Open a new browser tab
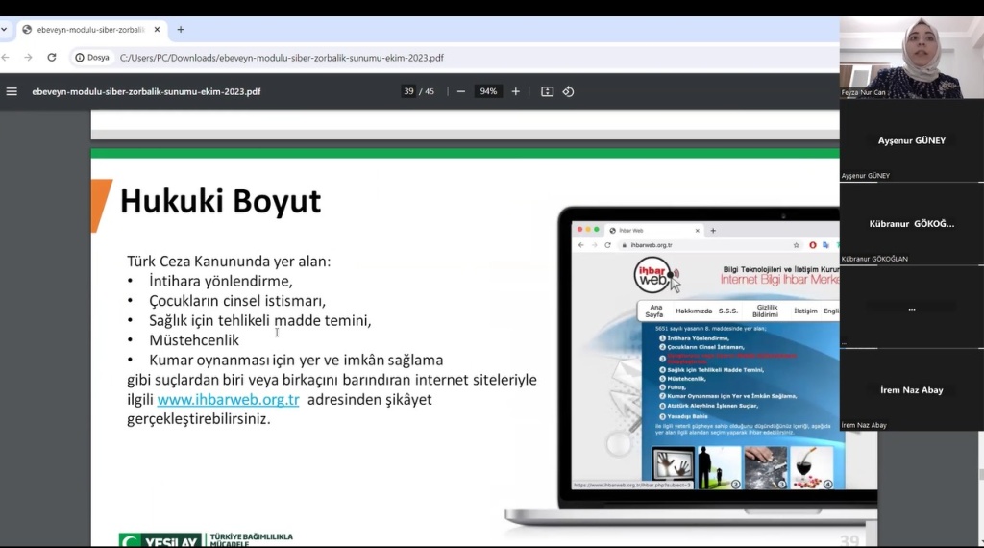Viewport: 984px width, 548px height. [x=181, y=30]
